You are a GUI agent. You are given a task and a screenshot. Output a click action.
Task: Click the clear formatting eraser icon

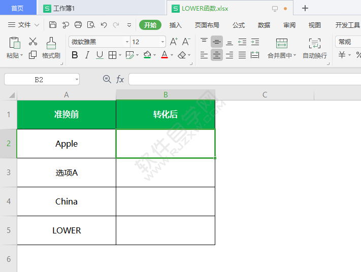[182, 55]
